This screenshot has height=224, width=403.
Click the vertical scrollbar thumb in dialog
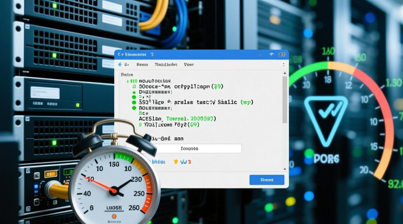[x=285, y=99]
